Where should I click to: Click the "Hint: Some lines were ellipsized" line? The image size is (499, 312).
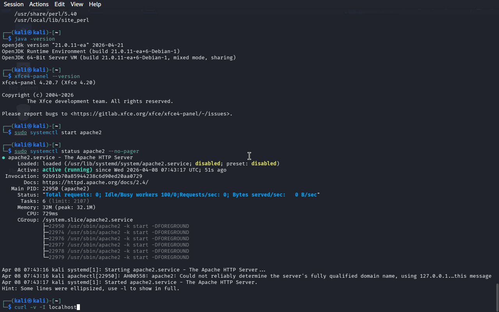click(x=90, y=289)
